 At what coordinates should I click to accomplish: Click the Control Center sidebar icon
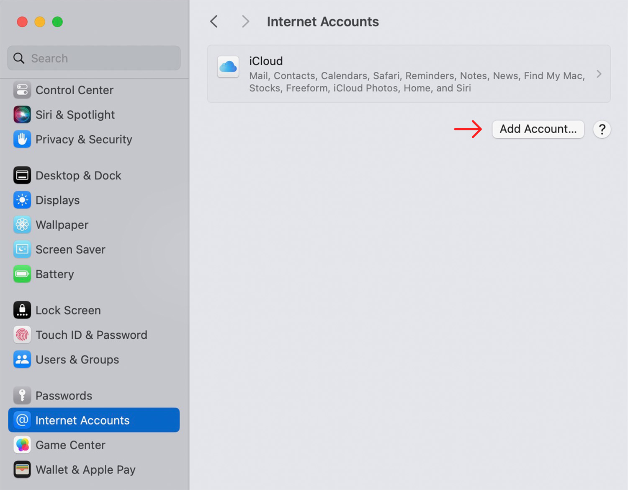(22, 90)
